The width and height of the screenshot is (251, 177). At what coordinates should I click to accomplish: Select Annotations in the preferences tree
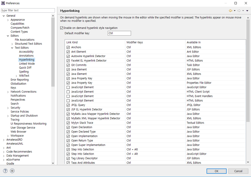click(26, 55)
